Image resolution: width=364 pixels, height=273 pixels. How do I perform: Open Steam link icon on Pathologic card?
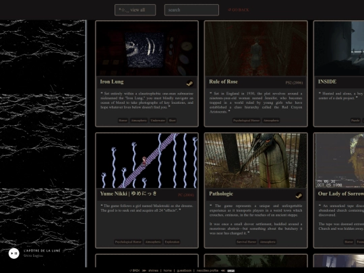pyautogui.click(x=299, y=195)
